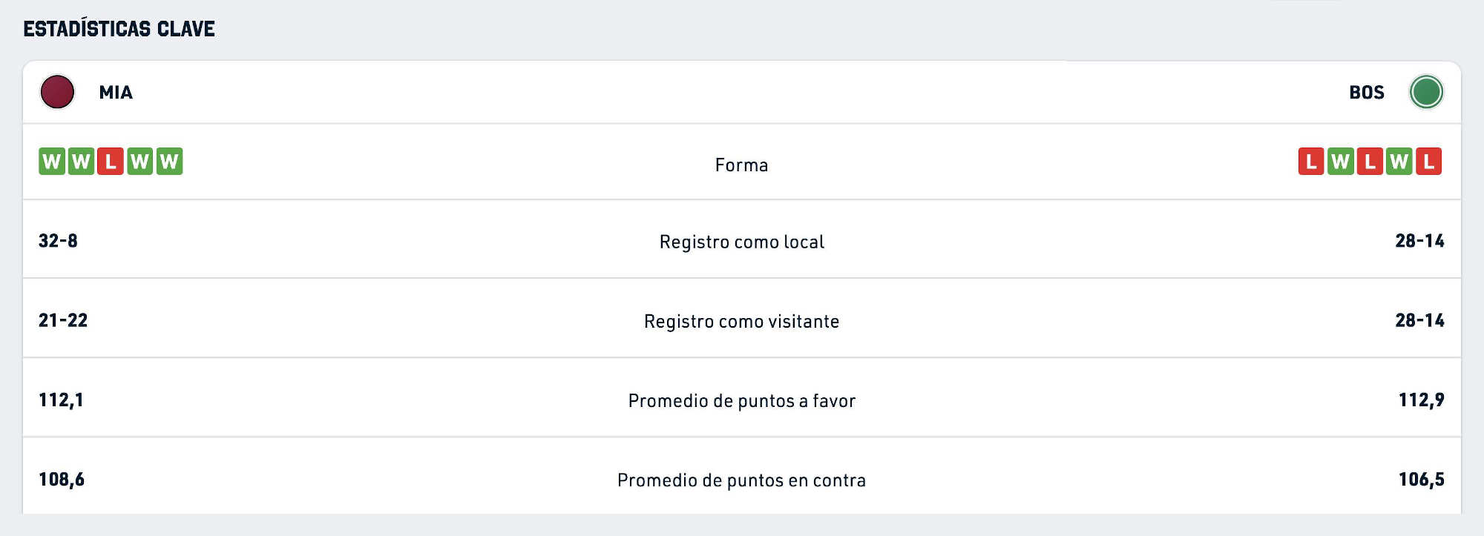Click Promedio de puntos a favor label
The image size is (1484, 536).
(742, 401)
